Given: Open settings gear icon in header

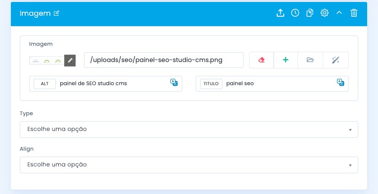Looking at the screenshot, I should click(325, 13).
